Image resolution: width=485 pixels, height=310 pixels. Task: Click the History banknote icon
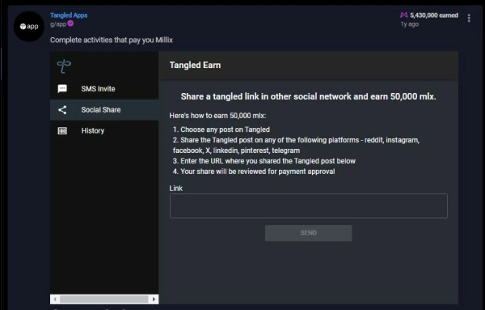[x=62, y=130]
